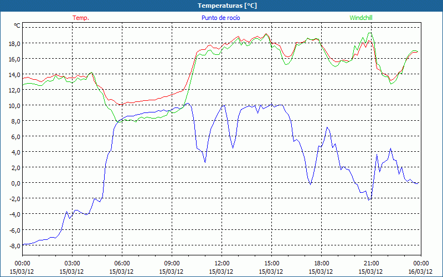Click the 03:00 time axis label

(x=72, y=264)
